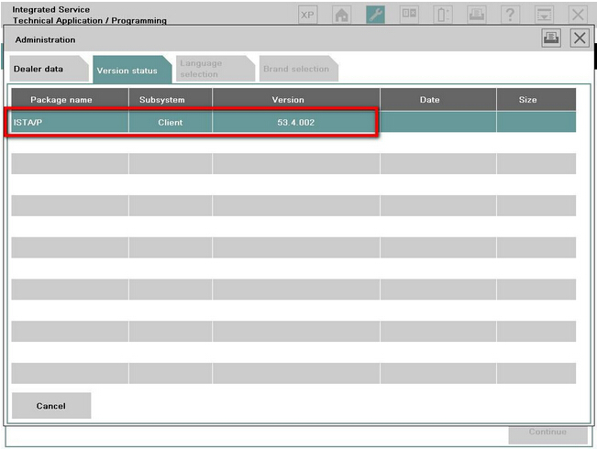Open the Brand selection tab

[x=299, y=69]
